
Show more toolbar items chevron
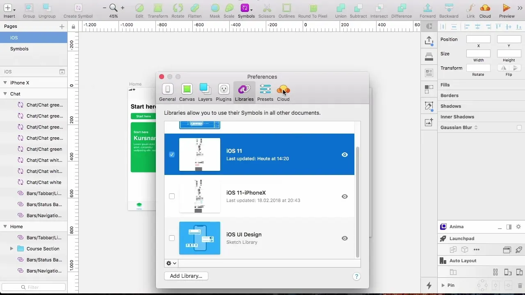[520, 8]
